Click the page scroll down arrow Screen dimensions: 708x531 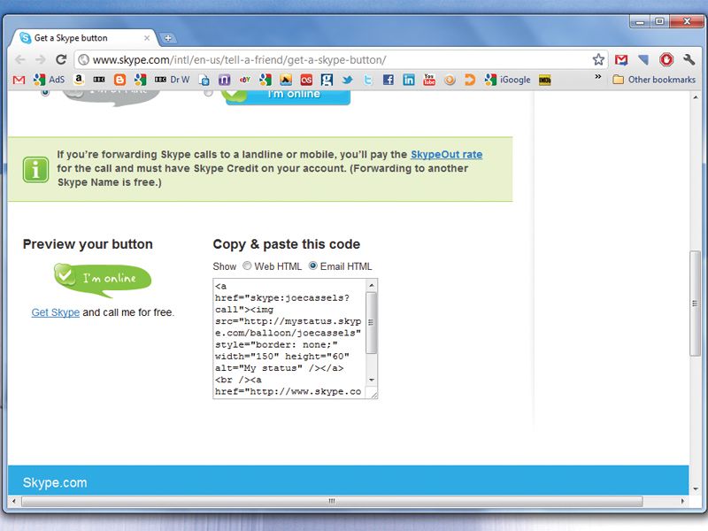[x=696, y=489]
